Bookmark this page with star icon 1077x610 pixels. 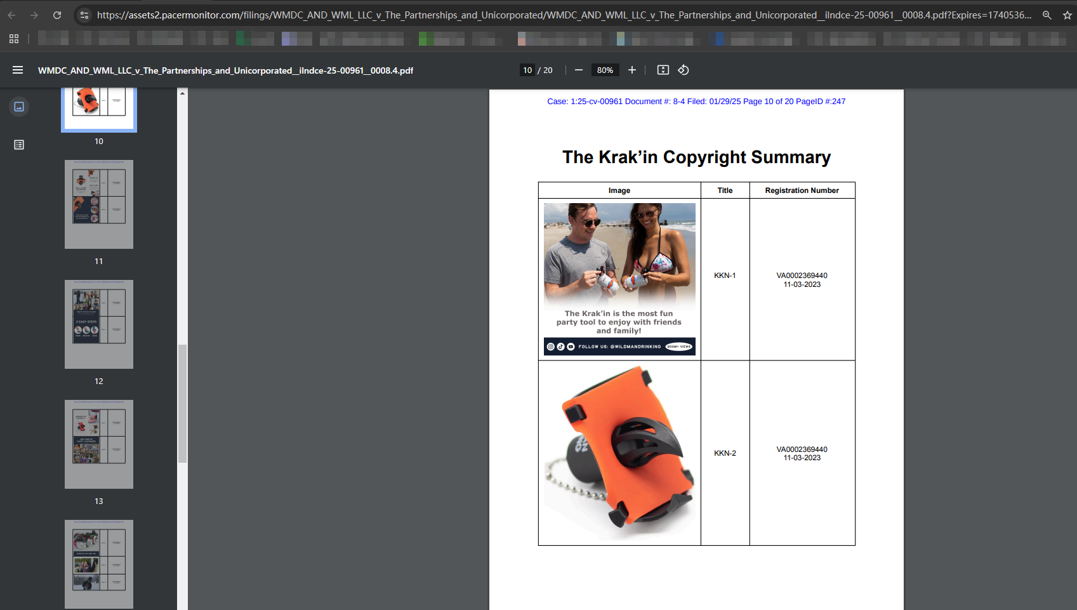[1067, 15]
